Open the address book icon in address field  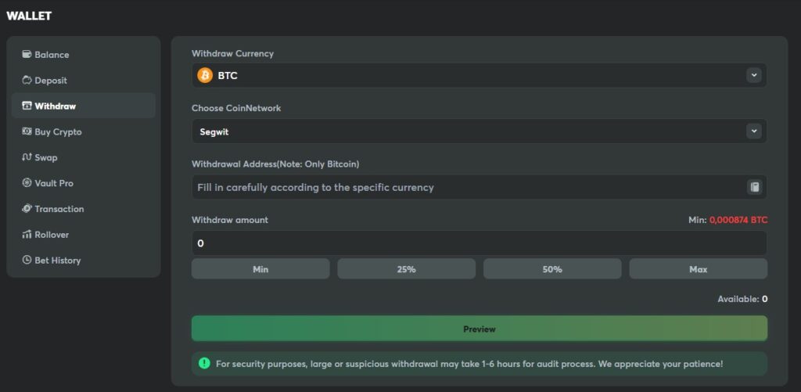point(754,187)
